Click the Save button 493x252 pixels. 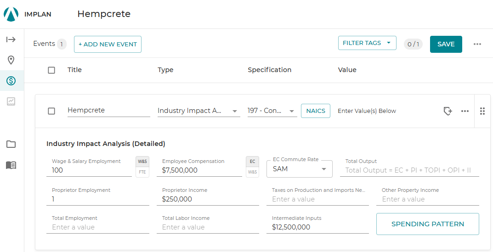(x=446, y=44)
